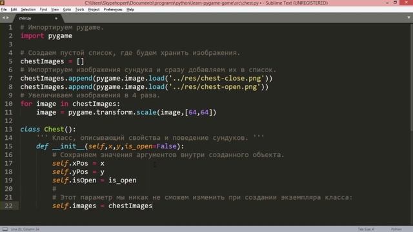Click 'False' on line 15
Viewport: 413px width, 232px height.
point(166,146)
